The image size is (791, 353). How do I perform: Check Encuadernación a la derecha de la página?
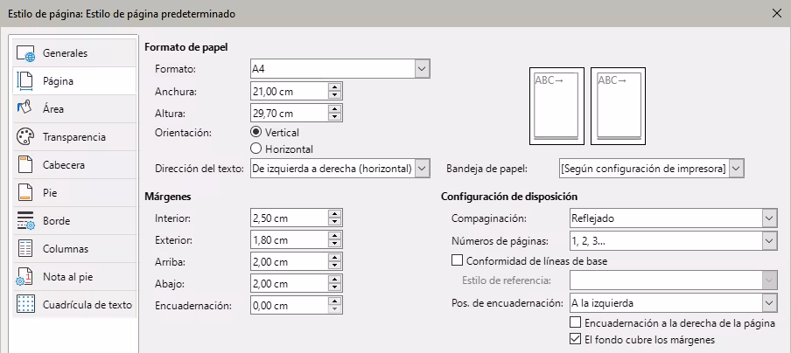pos(575,322)
